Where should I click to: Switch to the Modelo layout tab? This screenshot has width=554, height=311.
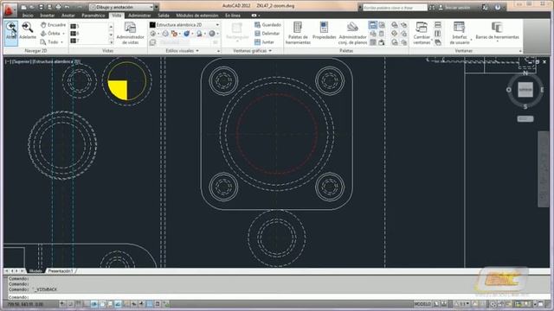35,270
